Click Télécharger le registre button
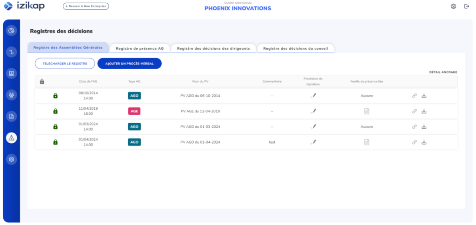Viewport: 476px width, 225px height. pos(65,63)
